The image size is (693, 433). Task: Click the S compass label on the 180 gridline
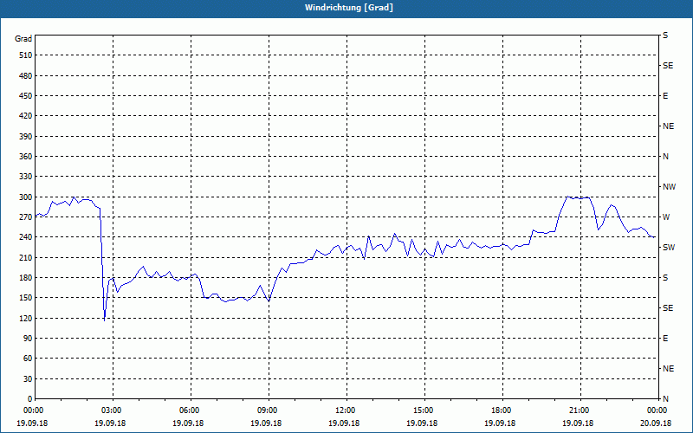[x=665, y=278]
